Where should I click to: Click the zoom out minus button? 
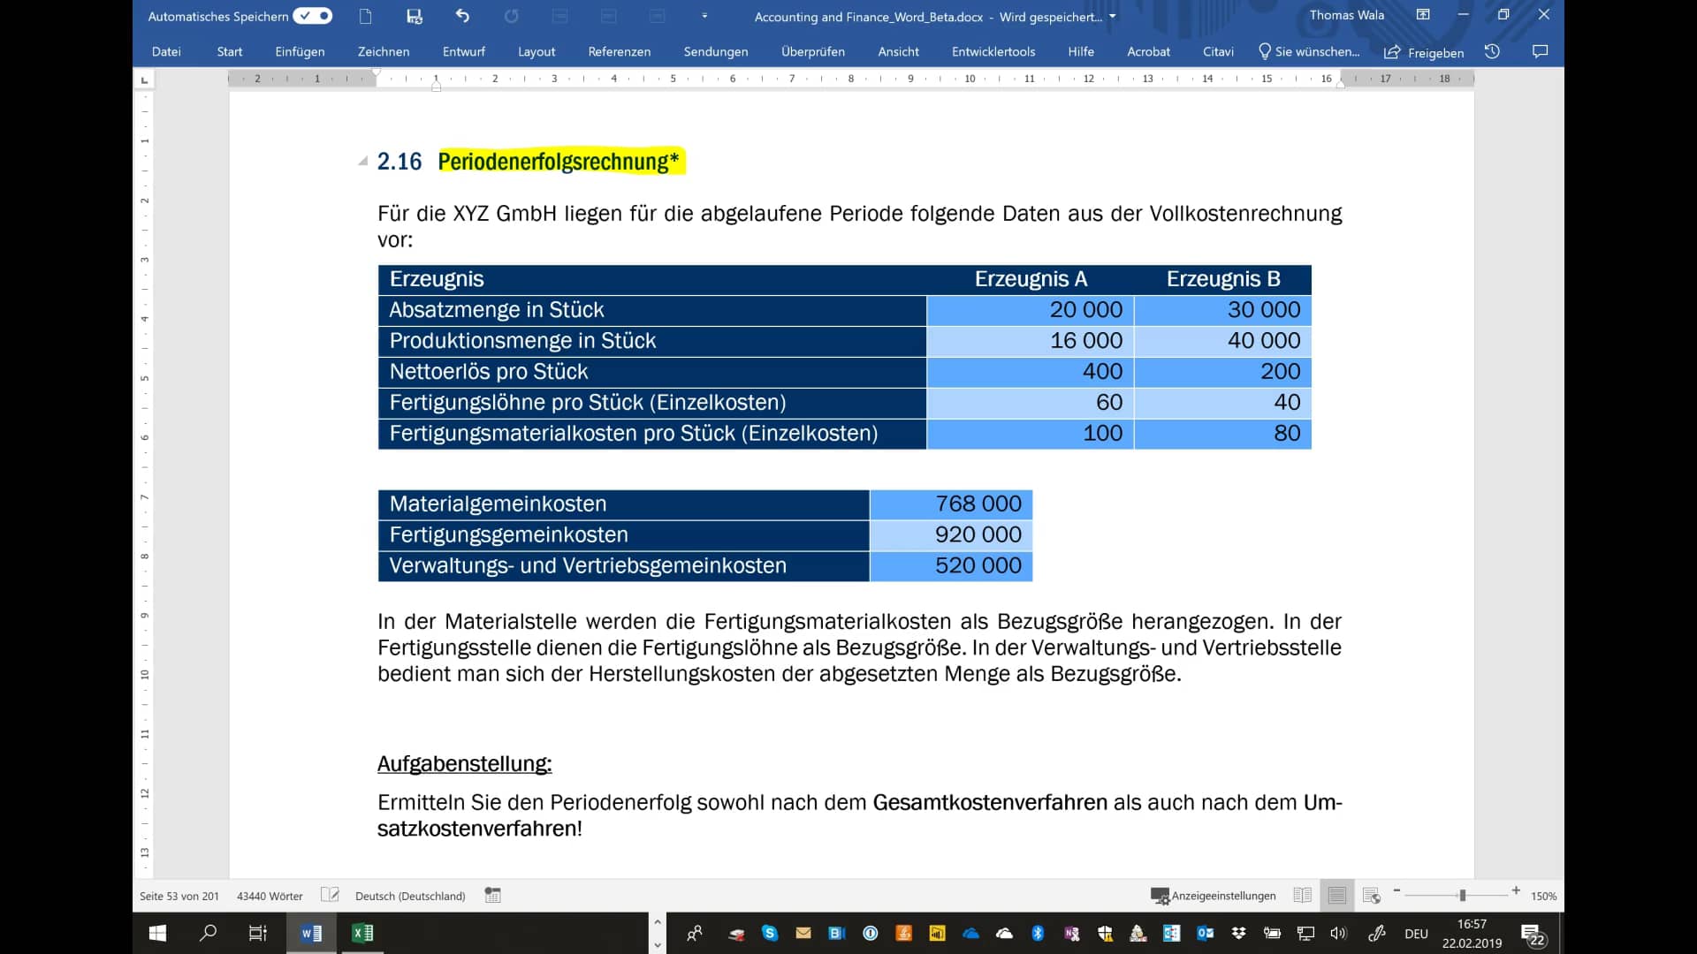point(1397,891)
